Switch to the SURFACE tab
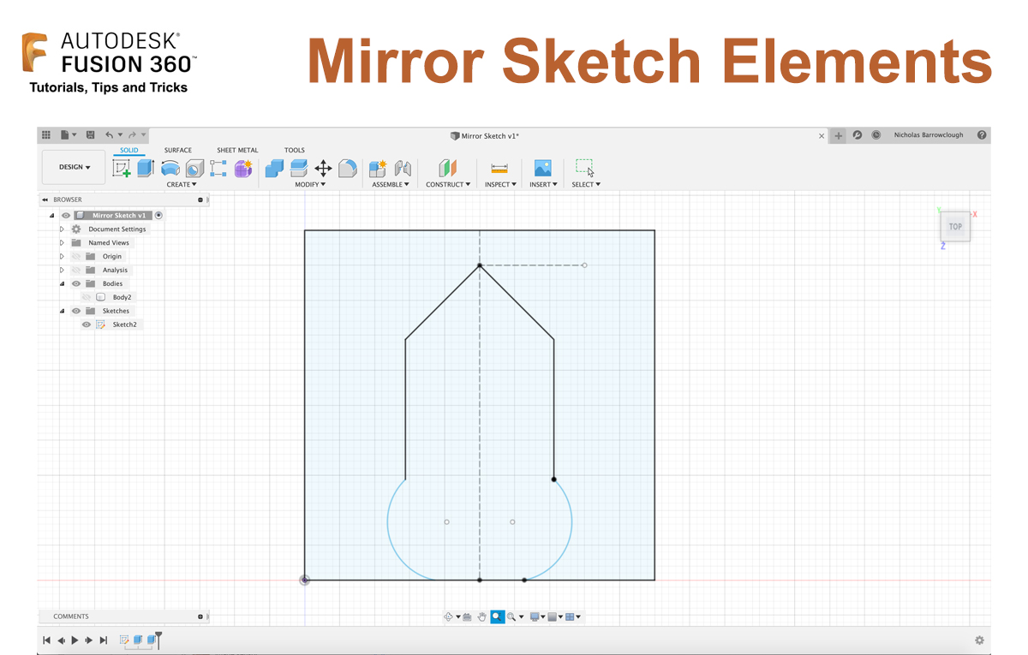 pos(178,150)
